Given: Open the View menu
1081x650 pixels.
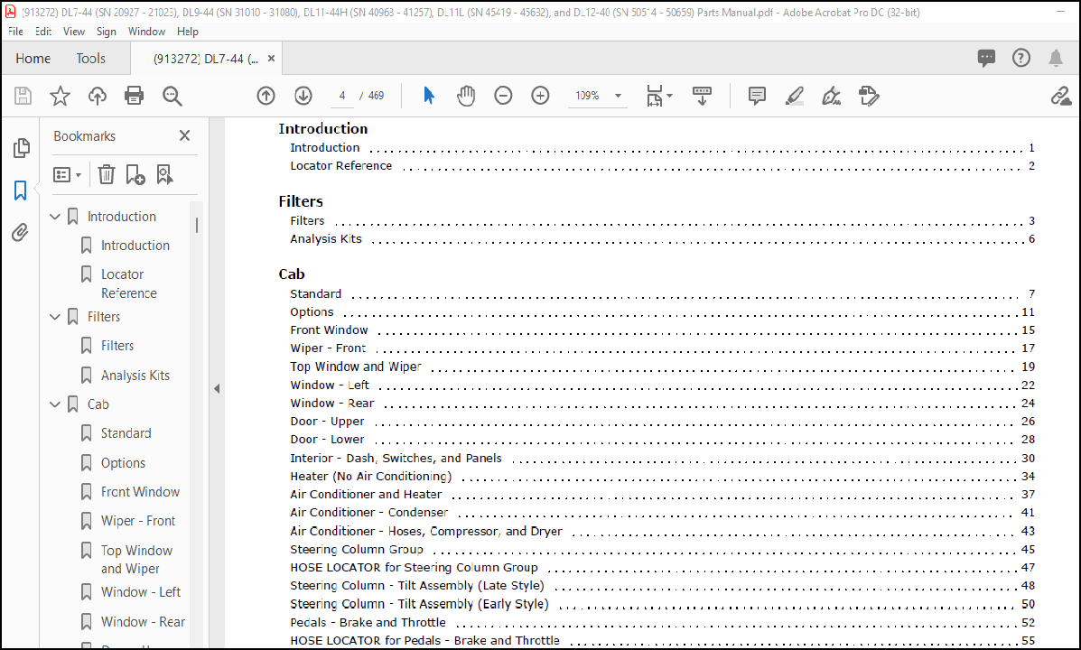Looking at the screenshot, I should click(74, 32).
